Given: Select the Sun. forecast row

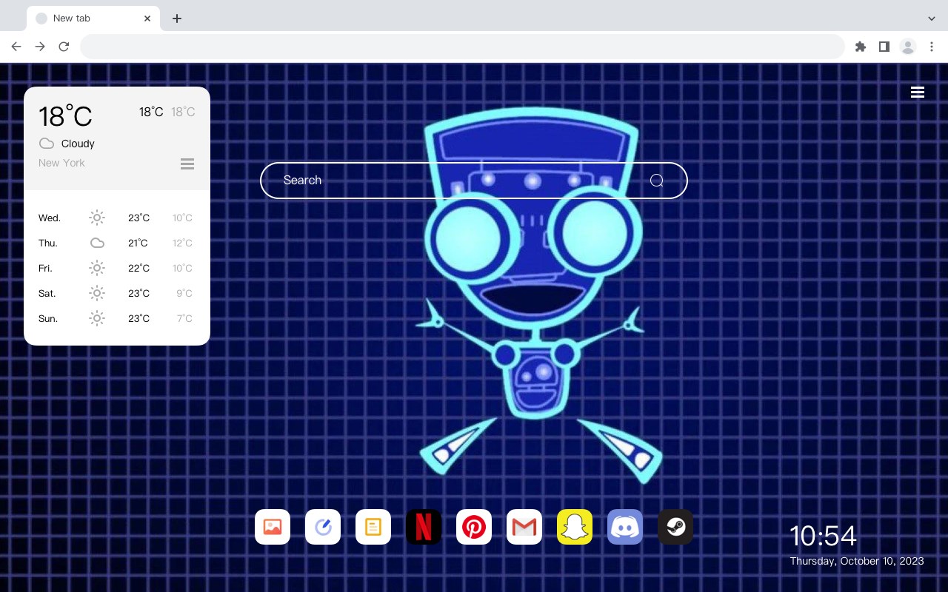Looking at the screenshot, I should pos(116,318).
